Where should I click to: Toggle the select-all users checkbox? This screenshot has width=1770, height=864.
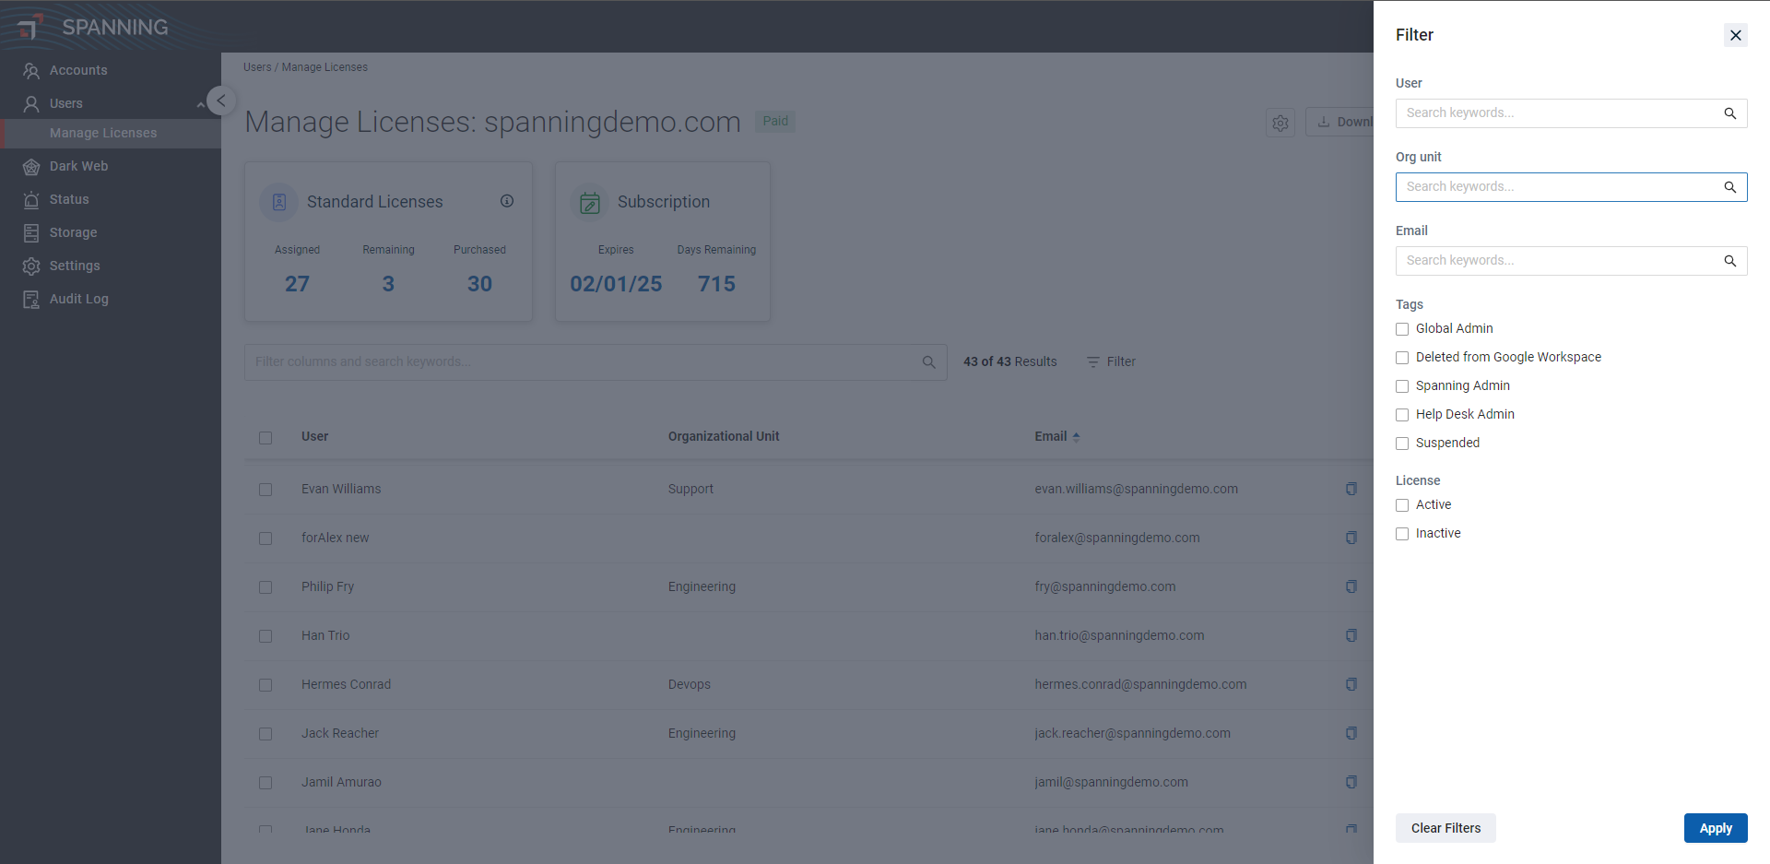265,438
